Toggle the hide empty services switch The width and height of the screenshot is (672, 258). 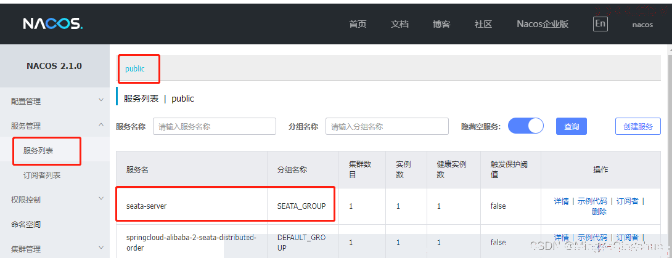coord(526,126)
